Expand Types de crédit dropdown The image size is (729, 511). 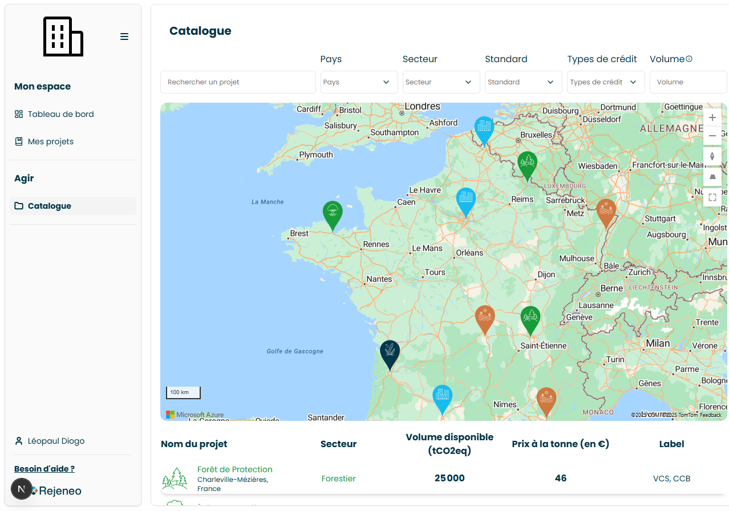click(605, 82)
